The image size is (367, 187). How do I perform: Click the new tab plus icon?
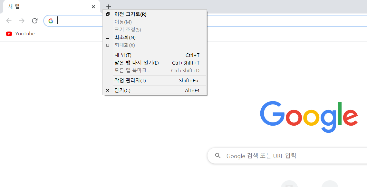[x=109, y=7]
